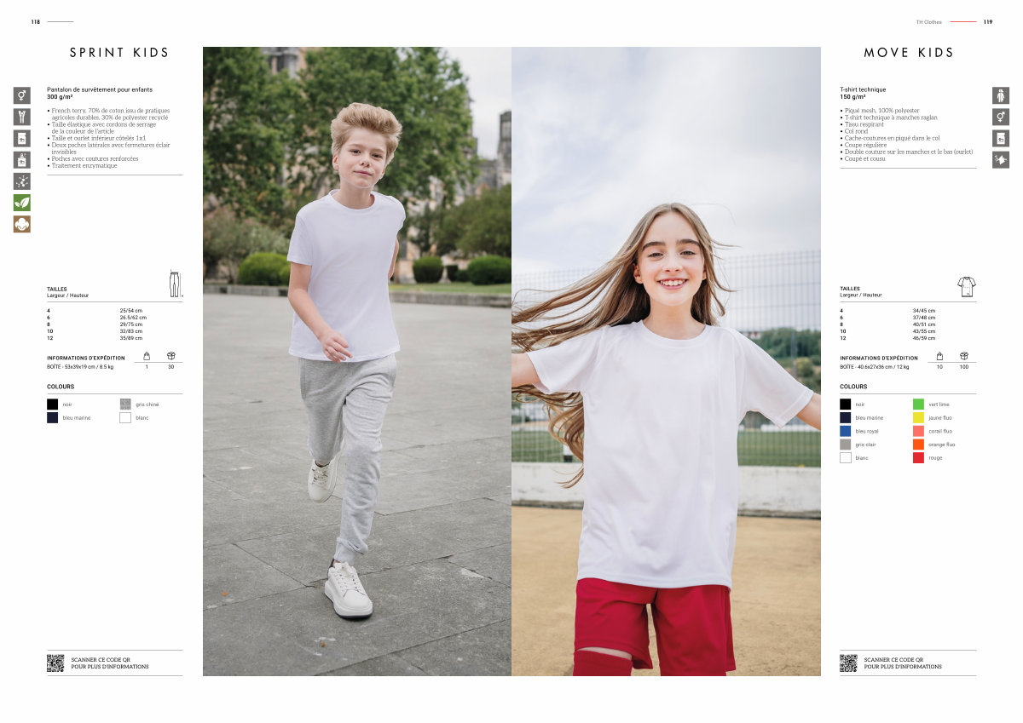Click the child figure icon beside Move Kids
Screen dimensions: 1023x723
click(x=1000, y=95)
